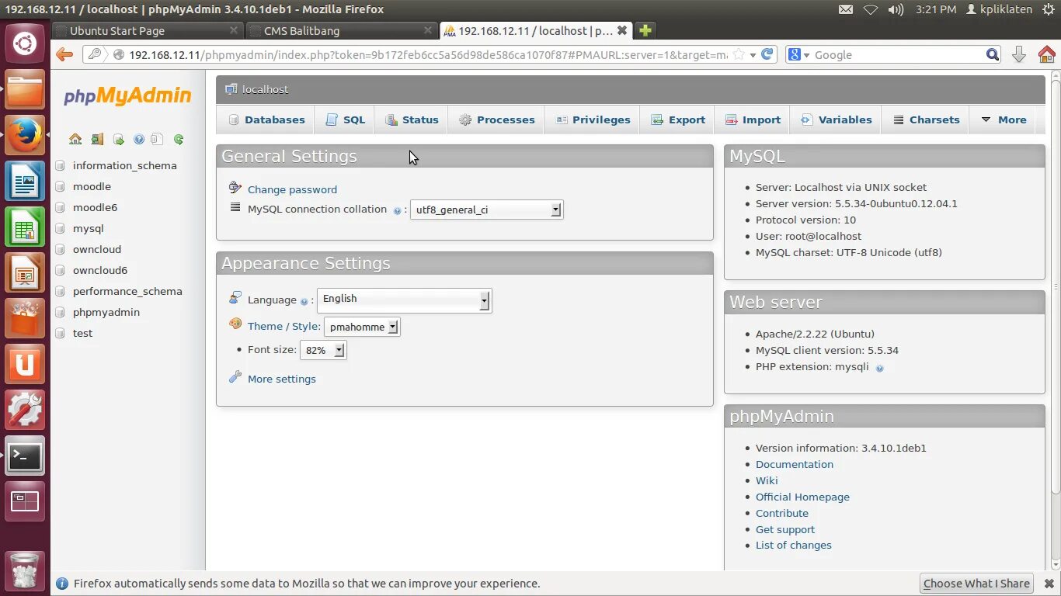Open the performance_schema database in sidebar
1061x596 pixels.
[x=127, y=291]
